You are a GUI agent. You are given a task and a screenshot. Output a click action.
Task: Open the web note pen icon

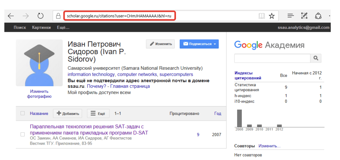click(x=304, y=16)
